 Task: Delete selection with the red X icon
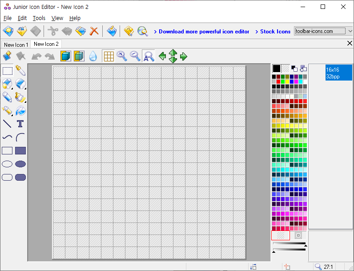tap(94, 31)
